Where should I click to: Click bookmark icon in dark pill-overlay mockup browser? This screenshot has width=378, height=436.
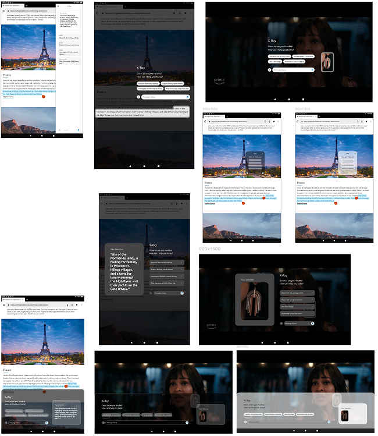click(x=174, y=13)
